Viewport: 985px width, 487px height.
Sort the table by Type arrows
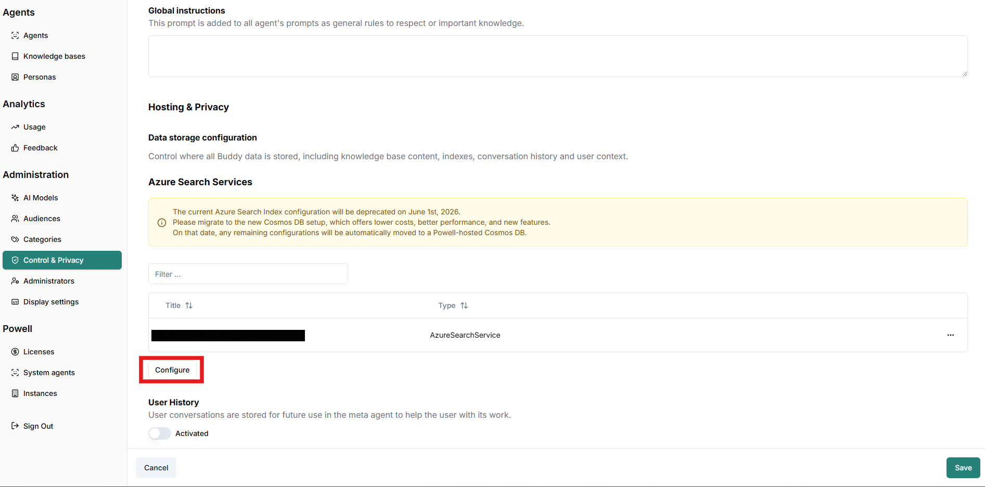(464, 305)
